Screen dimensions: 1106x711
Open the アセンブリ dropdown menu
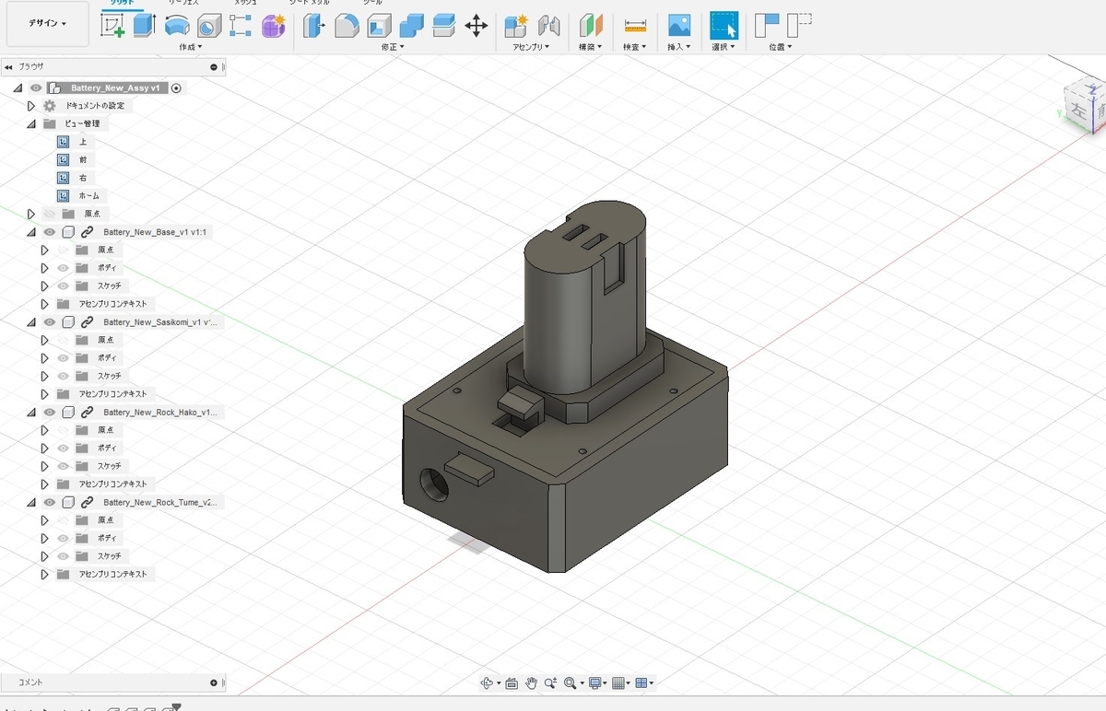click(x=531, y=46)
